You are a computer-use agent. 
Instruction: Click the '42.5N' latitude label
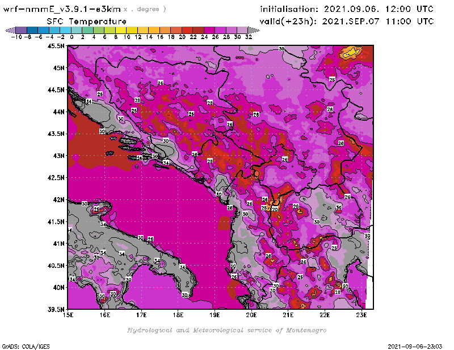coord(56,178)
